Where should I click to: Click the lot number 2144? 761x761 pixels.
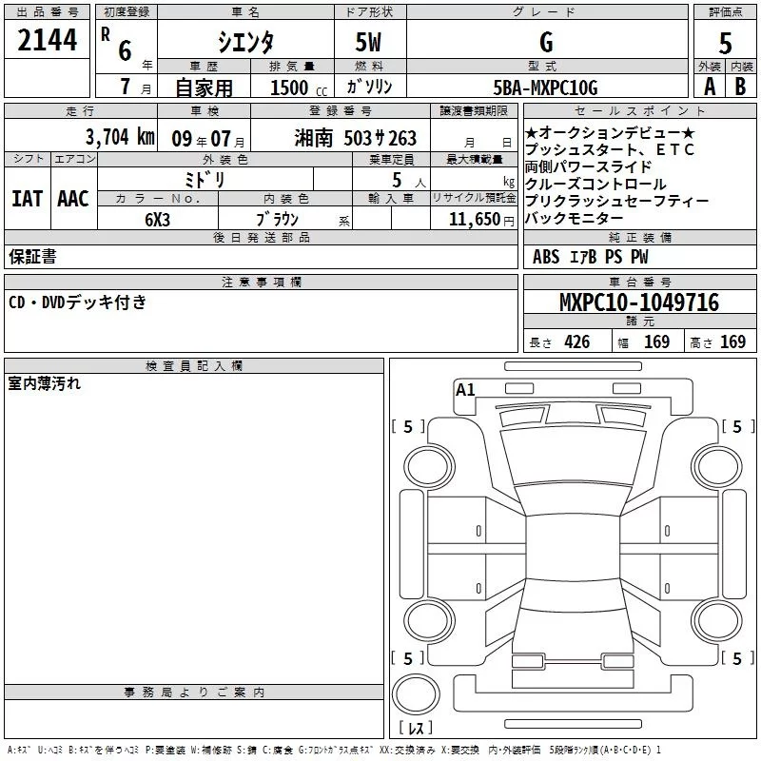(x=47, y=40)
